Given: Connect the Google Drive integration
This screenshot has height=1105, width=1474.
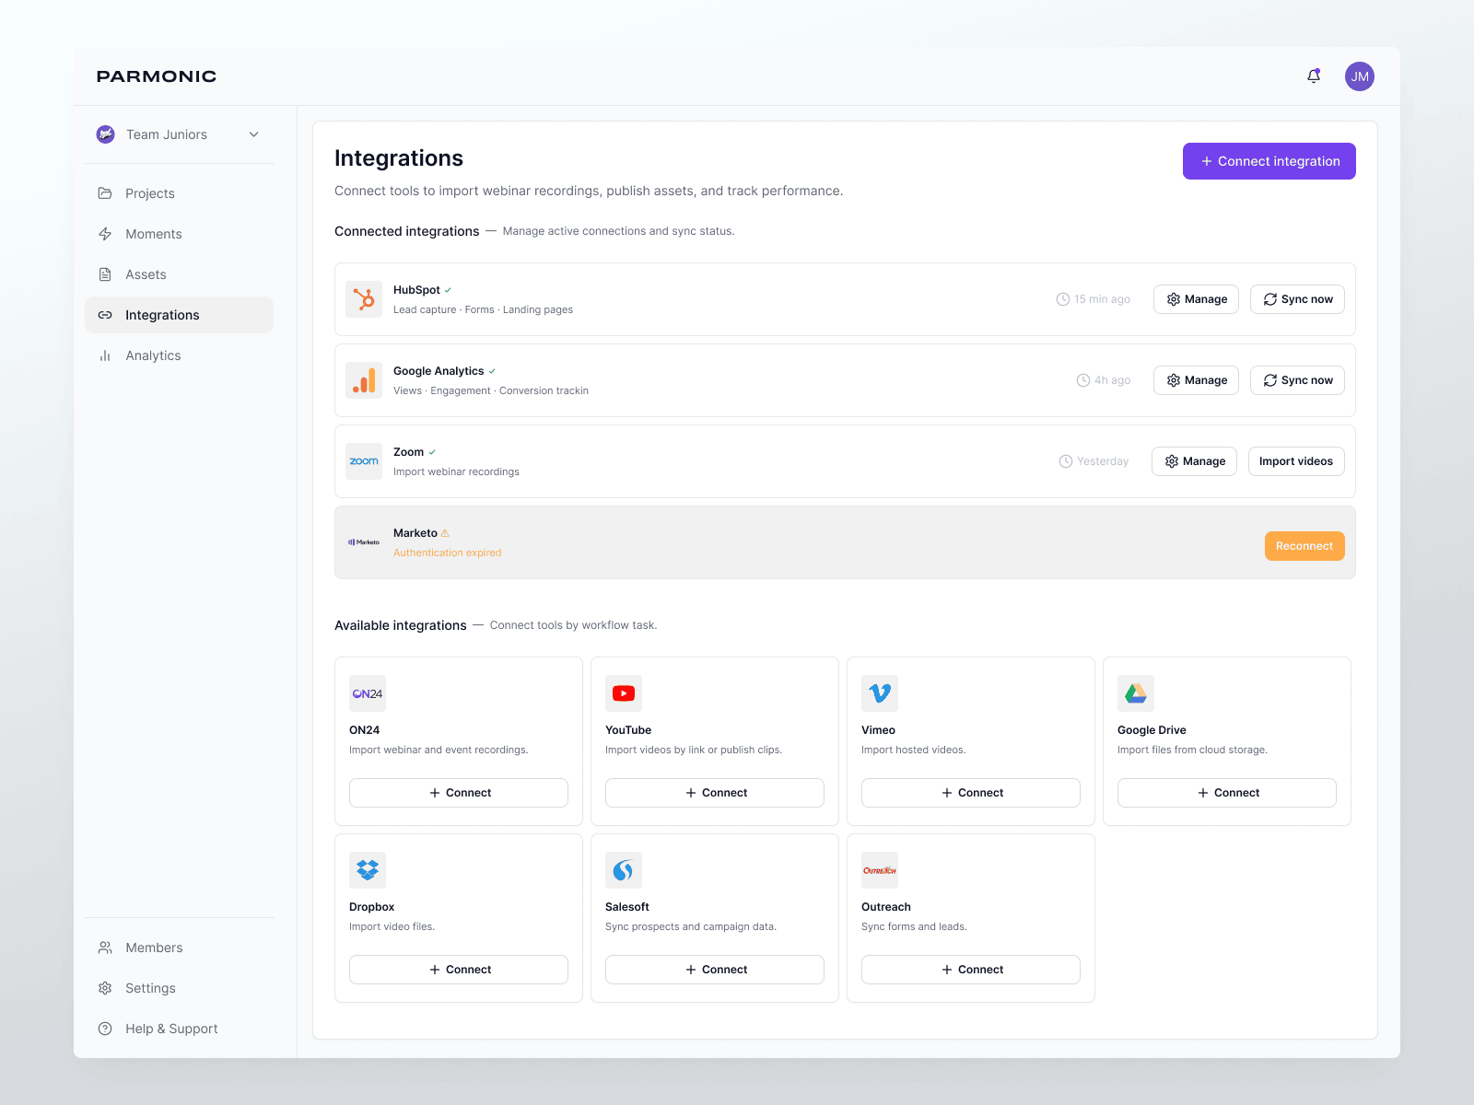Looking at the screenshot, I should pos(1227,793).
